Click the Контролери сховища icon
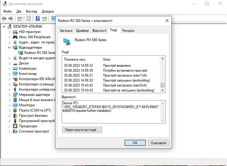The width and height of the screenshot is (227, 166). [x=15, y=84]
